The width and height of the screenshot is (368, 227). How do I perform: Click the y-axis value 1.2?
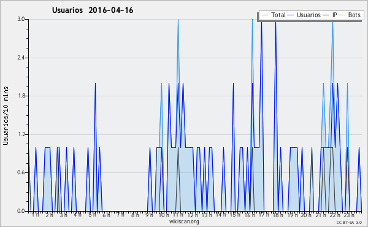click(x=21, y=134)
